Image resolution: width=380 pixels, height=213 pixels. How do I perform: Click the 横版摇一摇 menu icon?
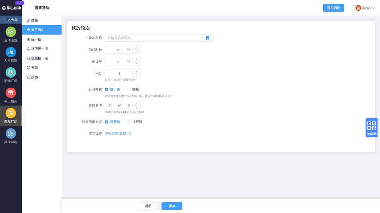point(28,49)
